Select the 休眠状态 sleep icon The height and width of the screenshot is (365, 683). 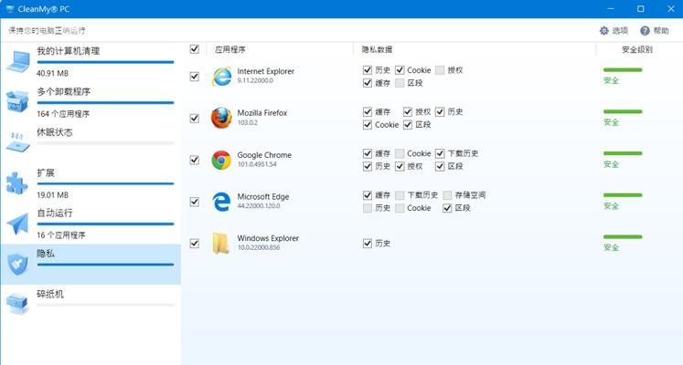(17, 141)
